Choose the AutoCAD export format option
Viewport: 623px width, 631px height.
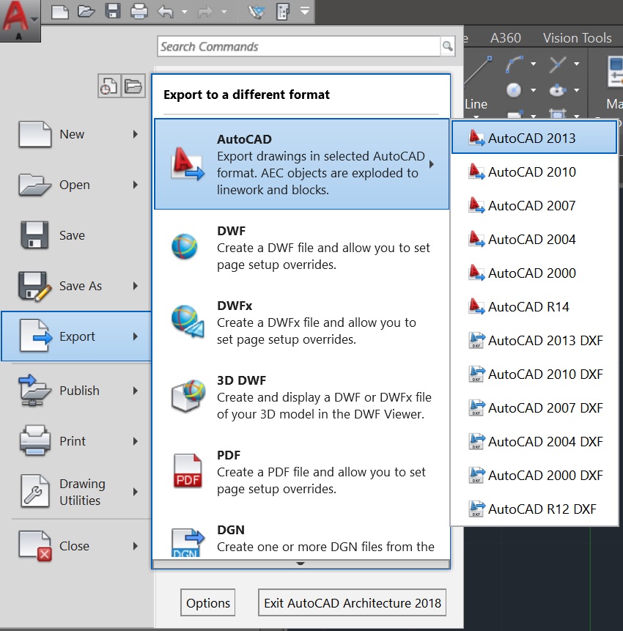[x=301, y=164]
